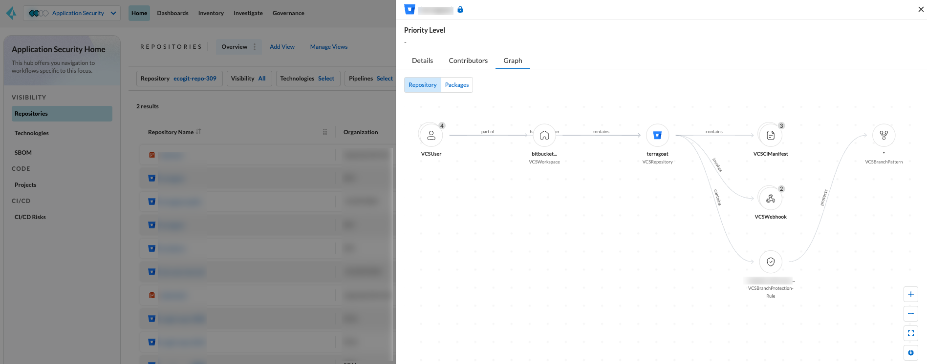Open the Application Security module dropdown
The image size is (927, 364).
(72, 13)
